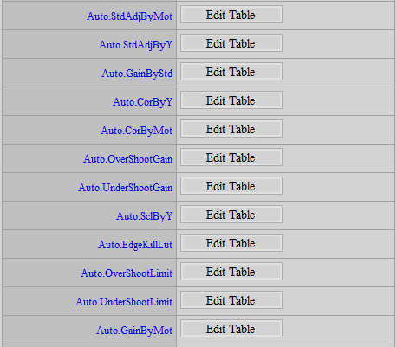This screenshot has width=397, height=347.
Task: Edit the Auto.UnderShootGain table
Action: click(x=231, y=186)
